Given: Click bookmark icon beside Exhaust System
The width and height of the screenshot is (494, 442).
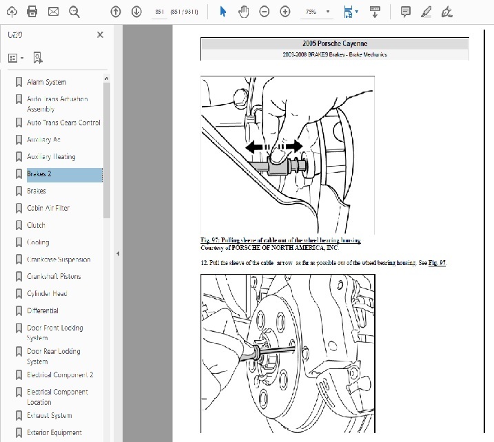Looking at the screenshot, I should pos(19,416).
